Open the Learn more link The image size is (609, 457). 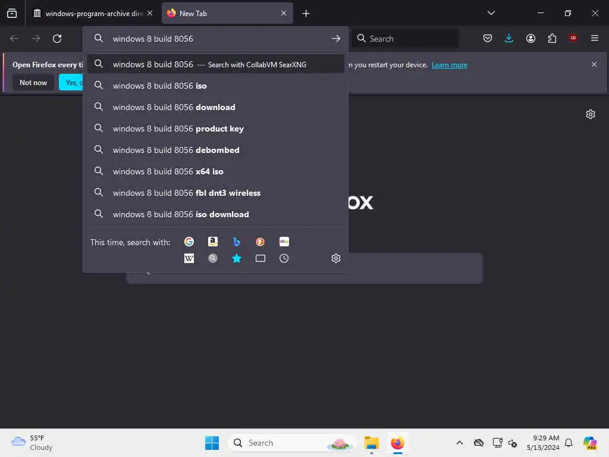point(450,65)
